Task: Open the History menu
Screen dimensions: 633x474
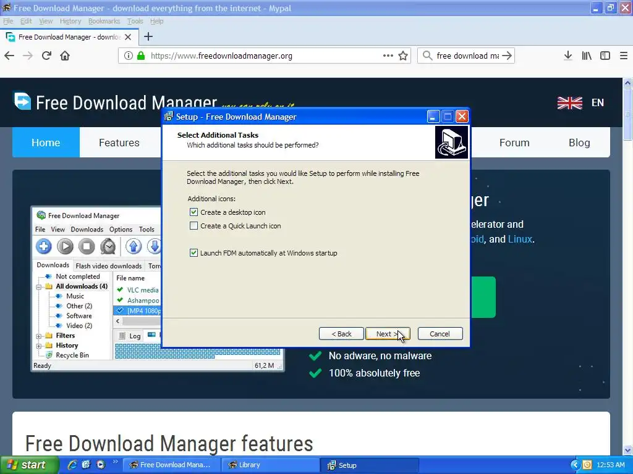Action: (x=70, y=21)
